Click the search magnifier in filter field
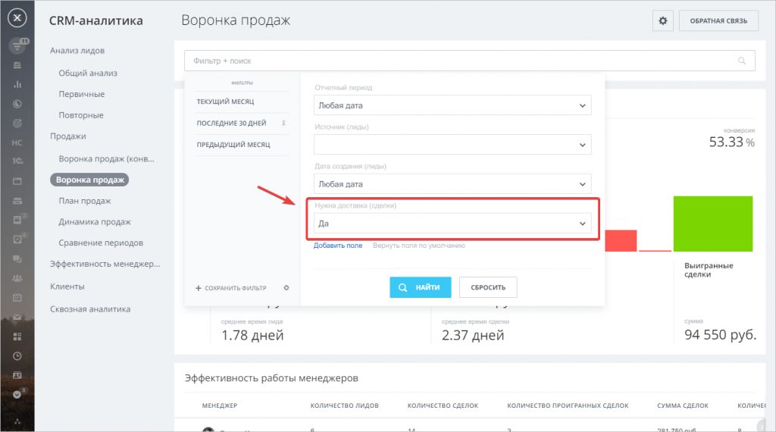This screenshot has height=432, width=776. click(741, 61)
